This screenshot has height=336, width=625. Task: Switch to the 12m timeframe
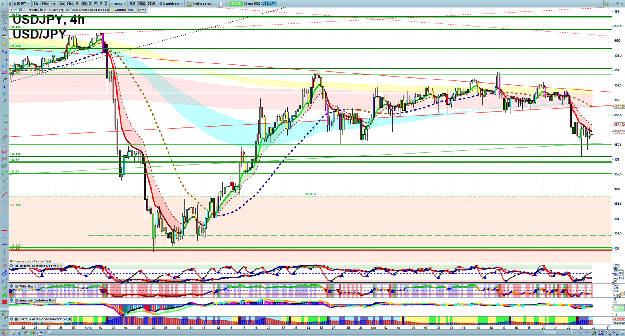pos(61,4)
